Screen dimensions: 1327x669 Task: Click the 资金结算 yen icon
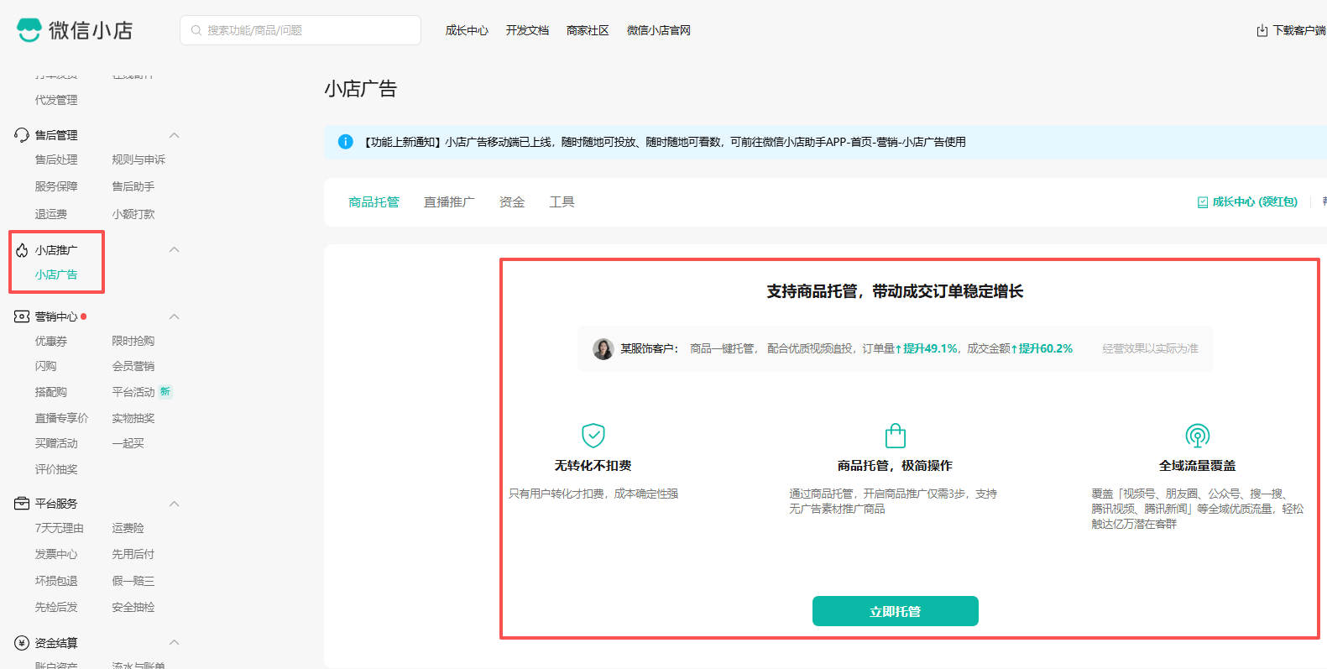coord(22,643)
